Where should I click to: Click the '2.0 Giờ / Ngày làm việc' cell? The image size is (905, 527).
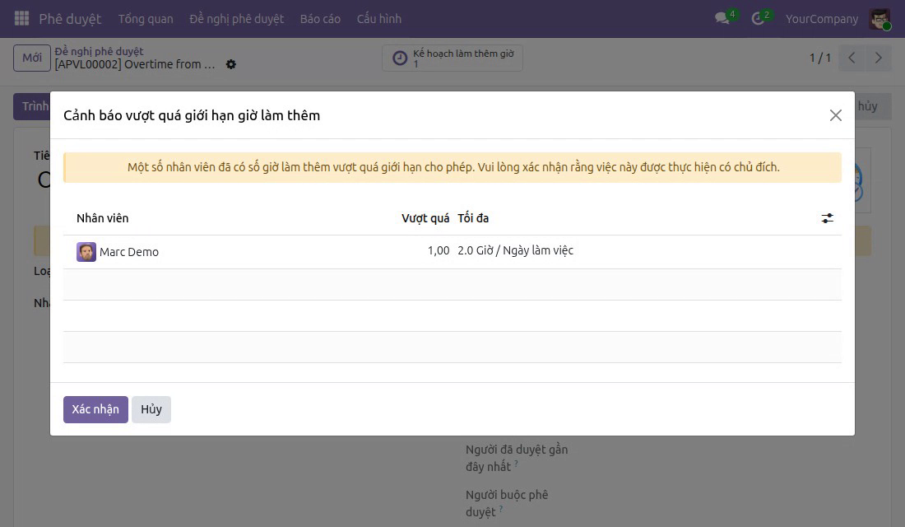[x=515, y=250]
